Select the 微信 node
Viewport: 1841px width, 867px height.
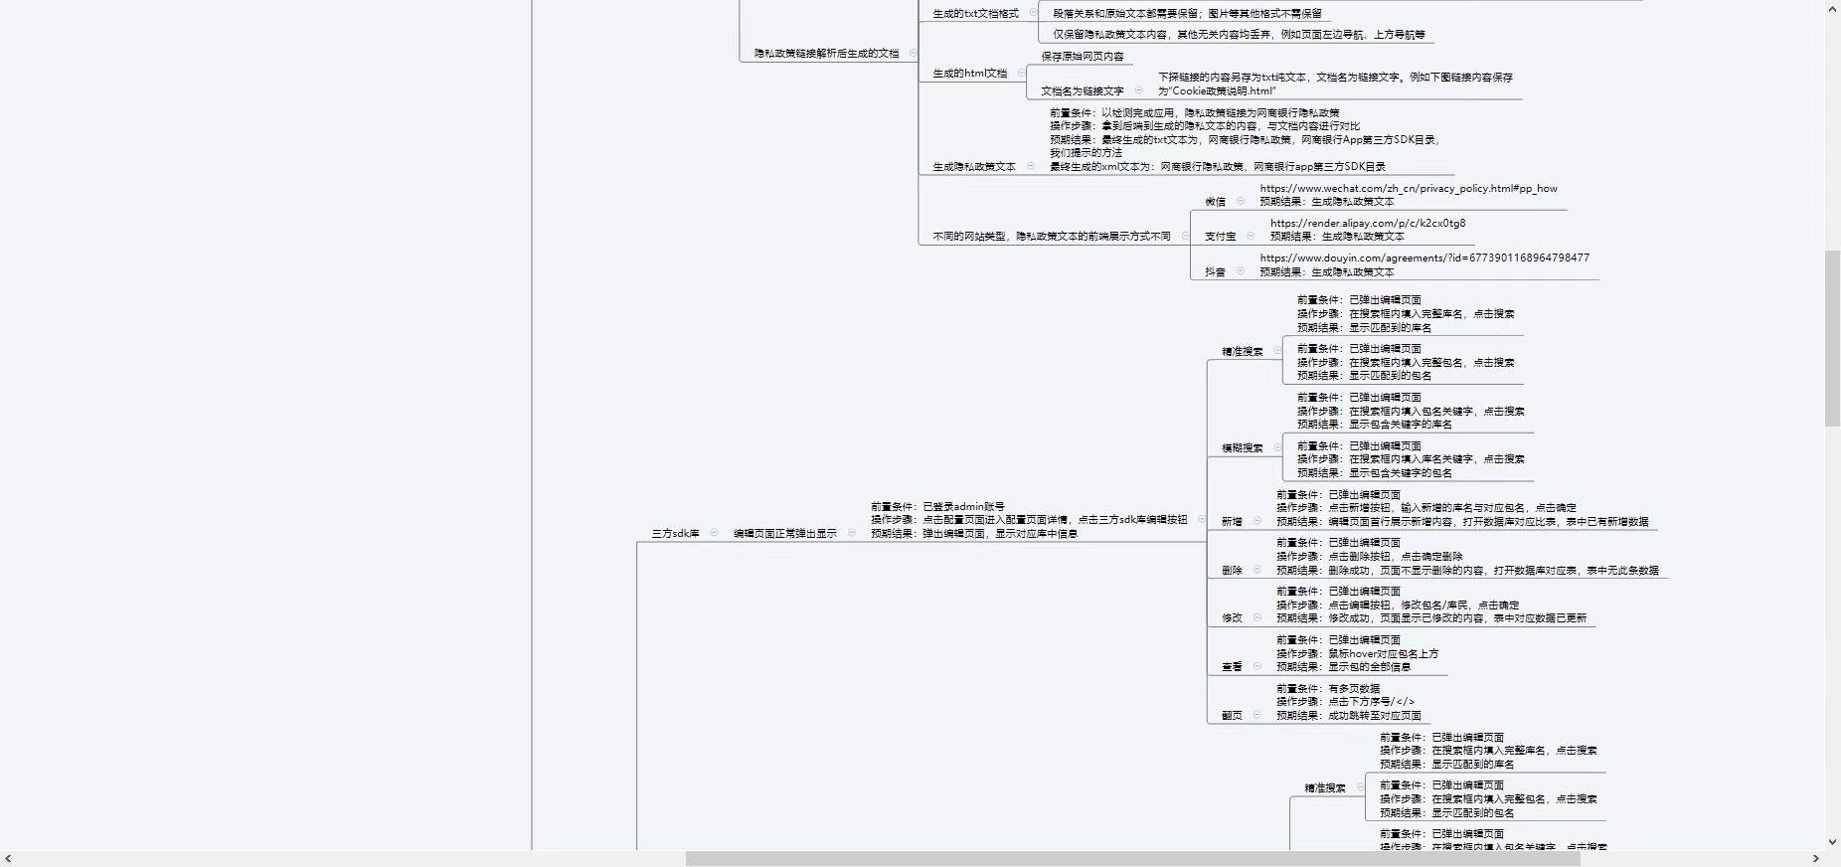coord(1215,202)
